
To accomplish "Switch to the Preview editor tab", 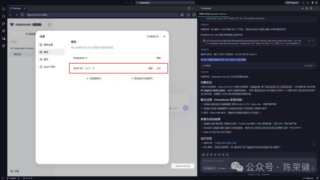I will click(16, 8).
